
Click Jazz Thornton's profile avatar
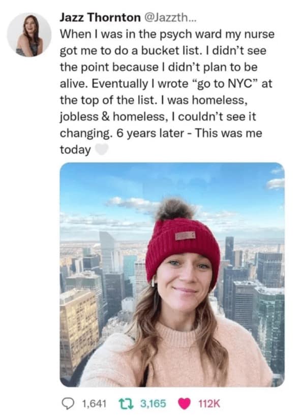pyautogui.click(x=29, y=35)
